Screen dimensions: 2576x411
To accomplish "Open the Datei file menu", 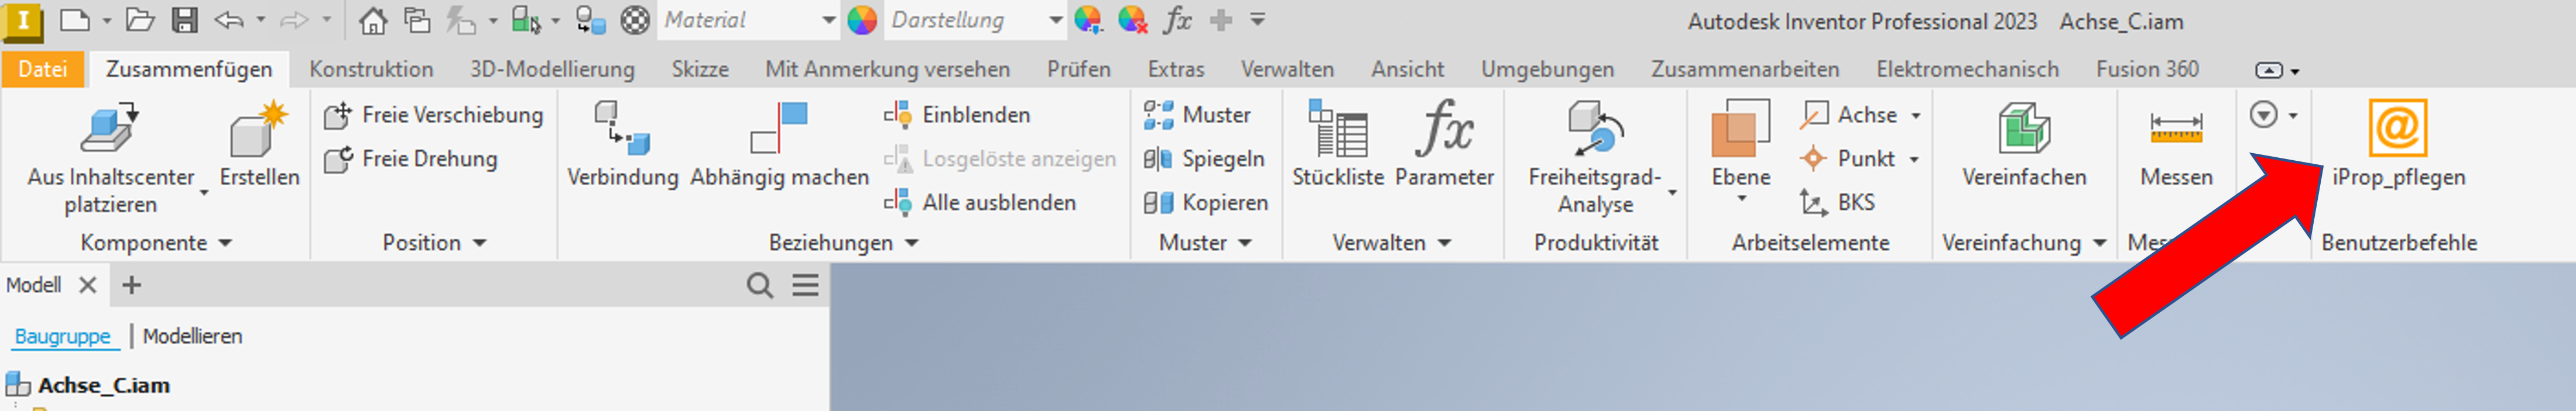I will [43, 69].
